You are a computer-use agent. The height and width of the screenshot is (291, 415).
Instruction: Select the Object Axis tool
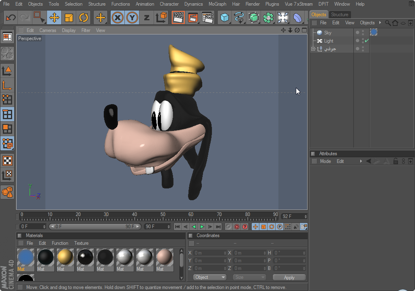pos(7,85)
